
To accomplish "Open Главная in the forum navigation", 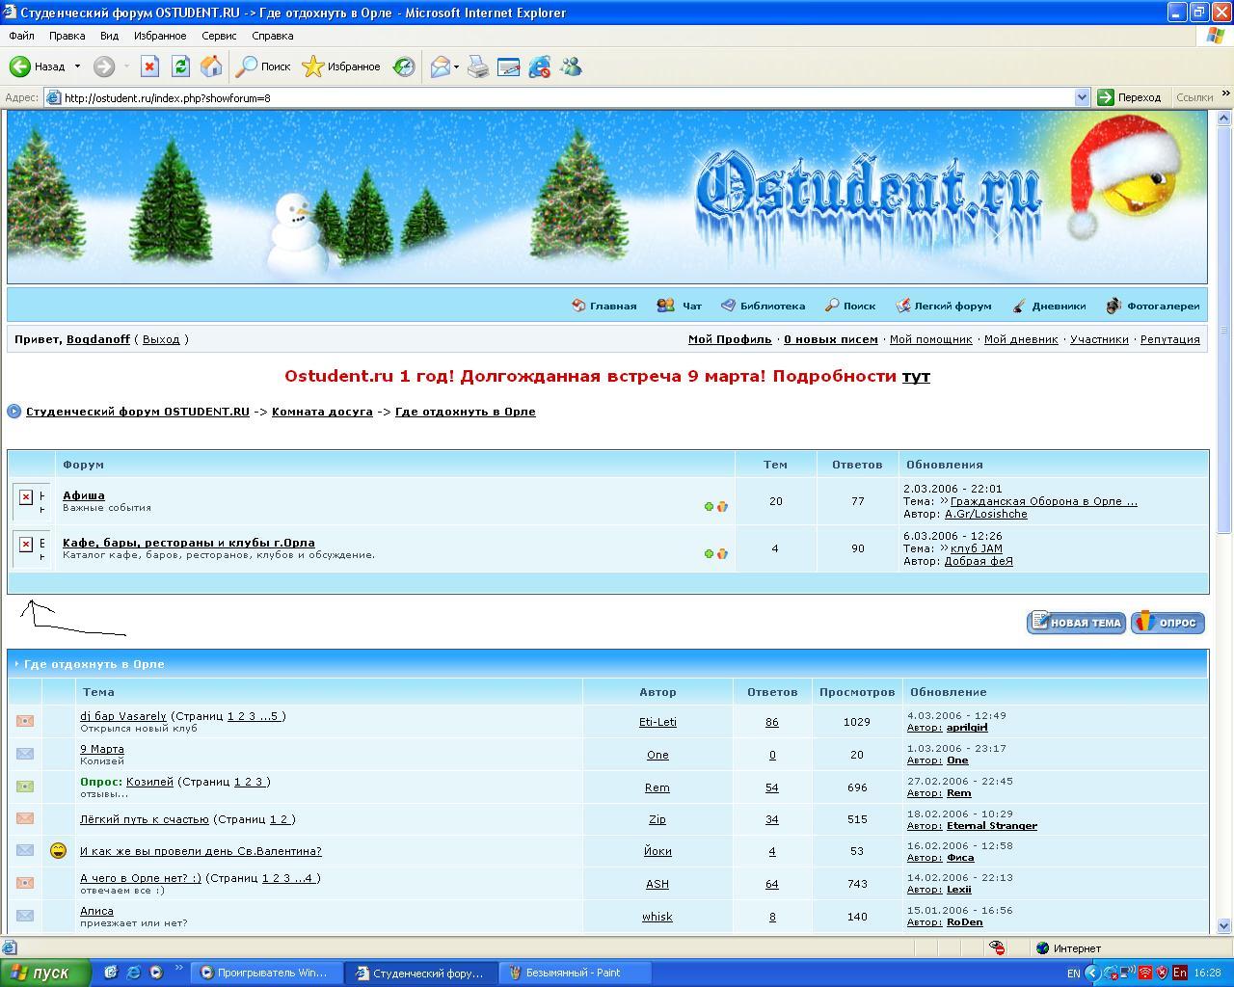I will [x=604, y=306].
